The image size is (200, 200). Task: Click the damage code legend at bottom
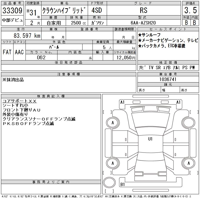(96, 196)
